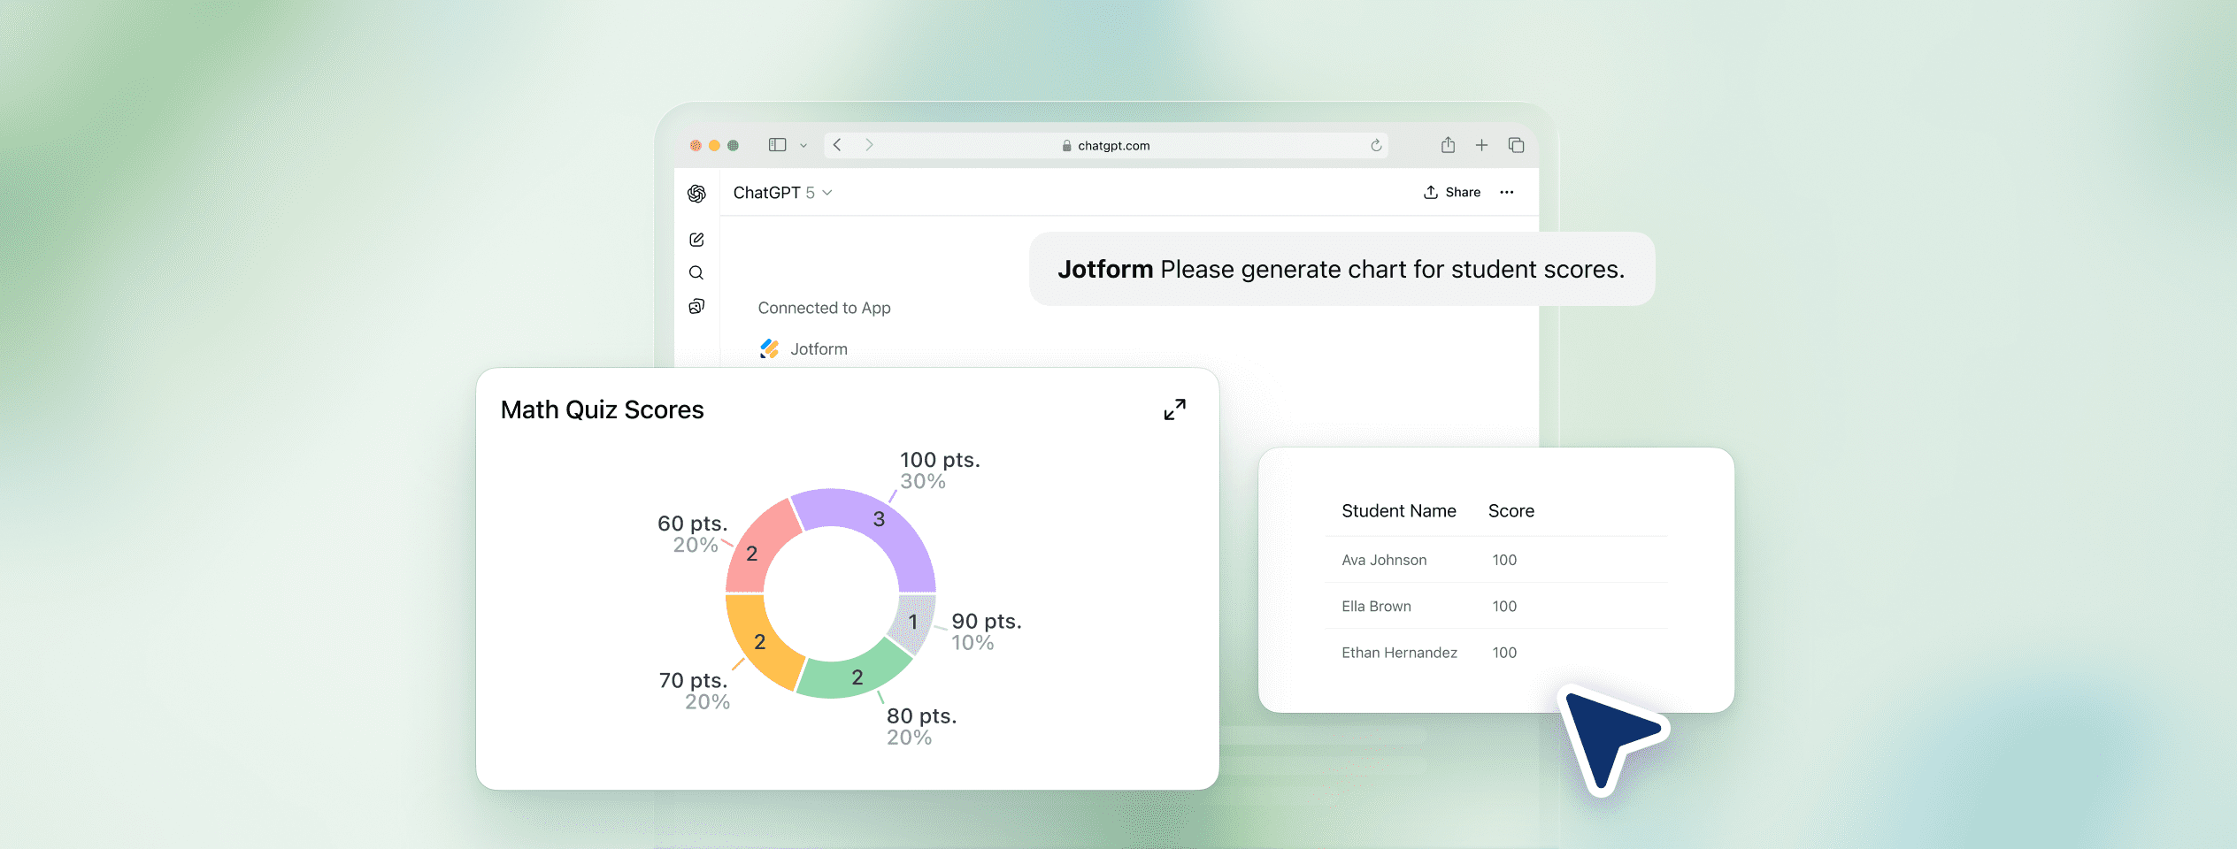Open chat search with magnifier icon
The width and height of the screenshot is (2237, 849).
point(696,272)
